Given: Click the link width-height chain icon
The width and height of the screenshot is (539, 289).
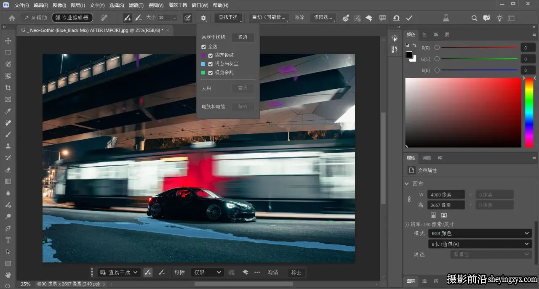Looking at the screenshot, I should pos(409,200).
